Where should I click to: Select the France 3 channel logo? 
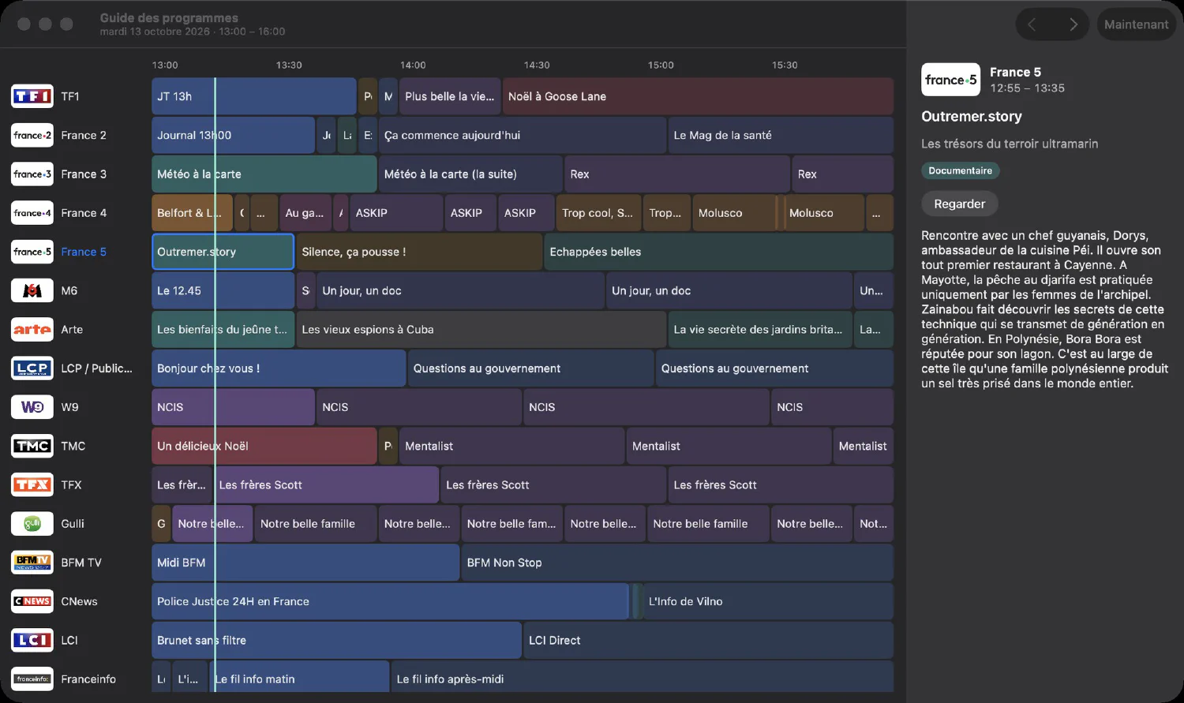(32, 174)
